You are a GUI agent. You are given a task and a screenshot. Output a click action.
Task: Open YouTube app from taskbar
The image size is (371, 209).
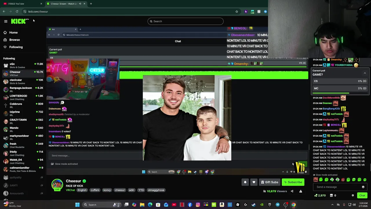pyautogui.click(x=174, y=205)
